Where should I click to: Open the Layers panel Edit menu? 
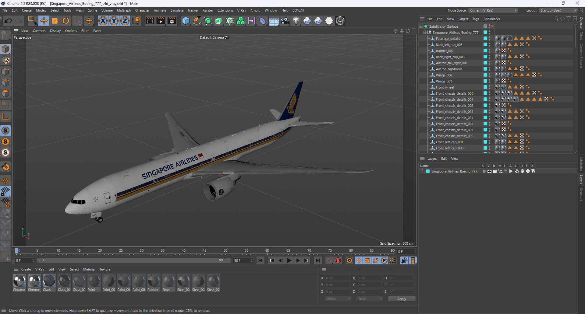pos(444,159)
